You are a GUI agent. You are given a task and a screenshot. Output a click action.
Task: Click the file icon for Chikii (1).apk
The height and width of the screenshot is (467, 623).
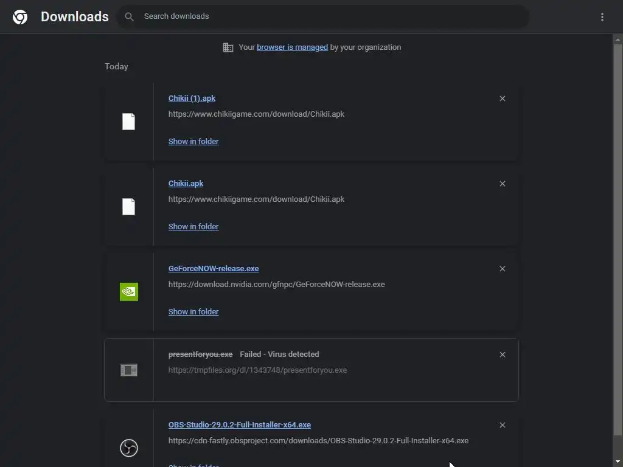point(128,122)
